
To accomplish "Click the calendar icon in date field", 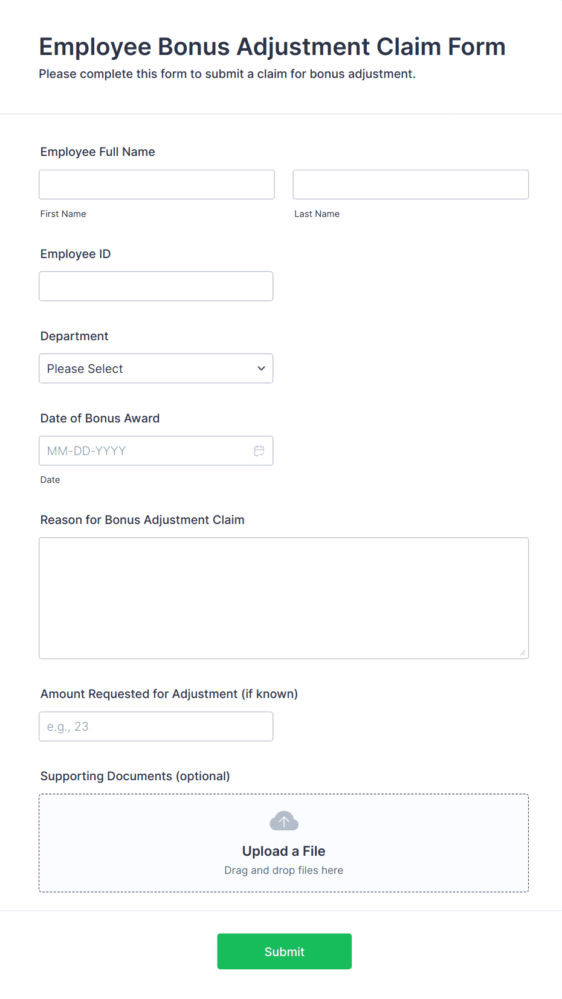I will click(259, 451).
